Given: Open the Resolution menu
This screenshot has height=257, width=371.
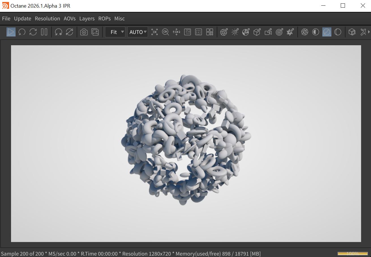Looking at the screenshot, I should click(47, 18).
